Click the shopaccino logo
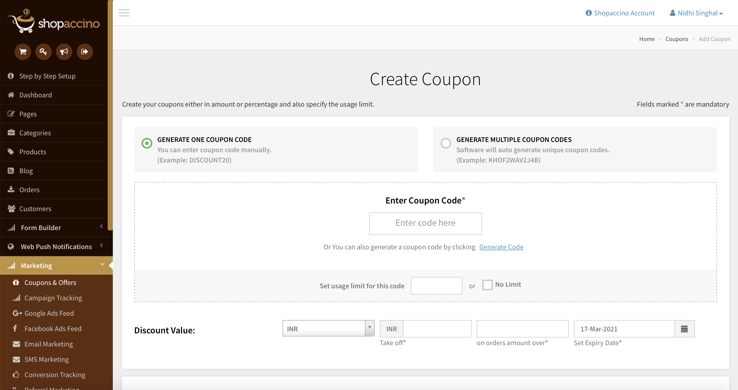 point(54,22)
